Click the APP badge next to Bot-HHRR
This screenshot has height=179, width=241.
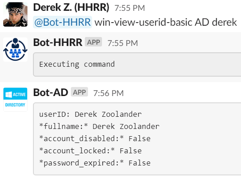pos(93,42)
